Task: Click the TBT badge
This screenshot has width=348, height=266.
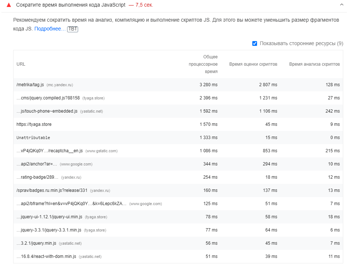Action: coord(72,29)
